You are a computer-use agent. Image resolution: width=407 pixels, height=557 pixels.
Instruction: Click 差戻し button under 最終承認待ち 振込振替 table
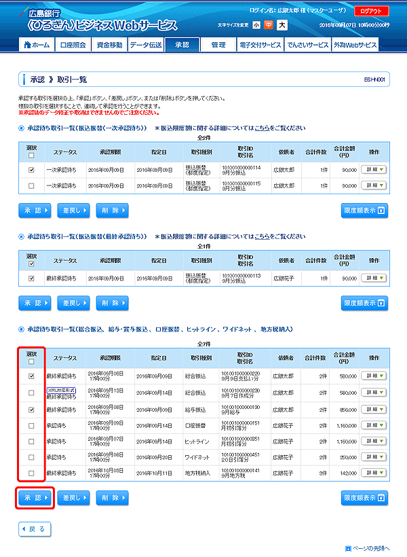click(73, 304)
